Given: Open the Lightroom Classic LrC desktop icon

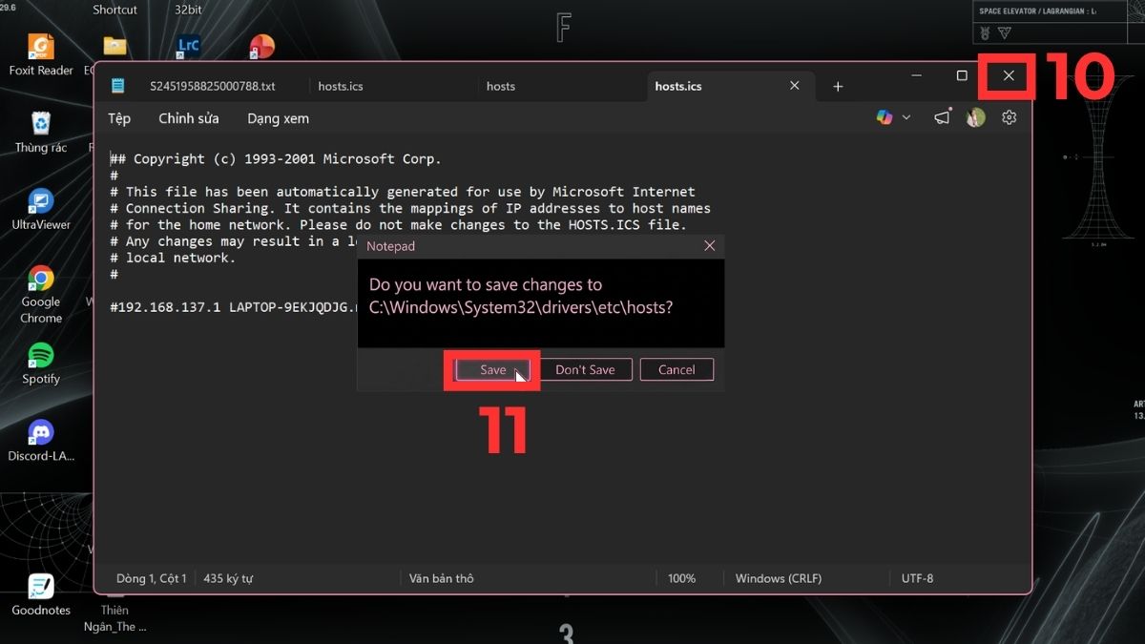Looking at the screenshot, I should [x=189, y=45].
